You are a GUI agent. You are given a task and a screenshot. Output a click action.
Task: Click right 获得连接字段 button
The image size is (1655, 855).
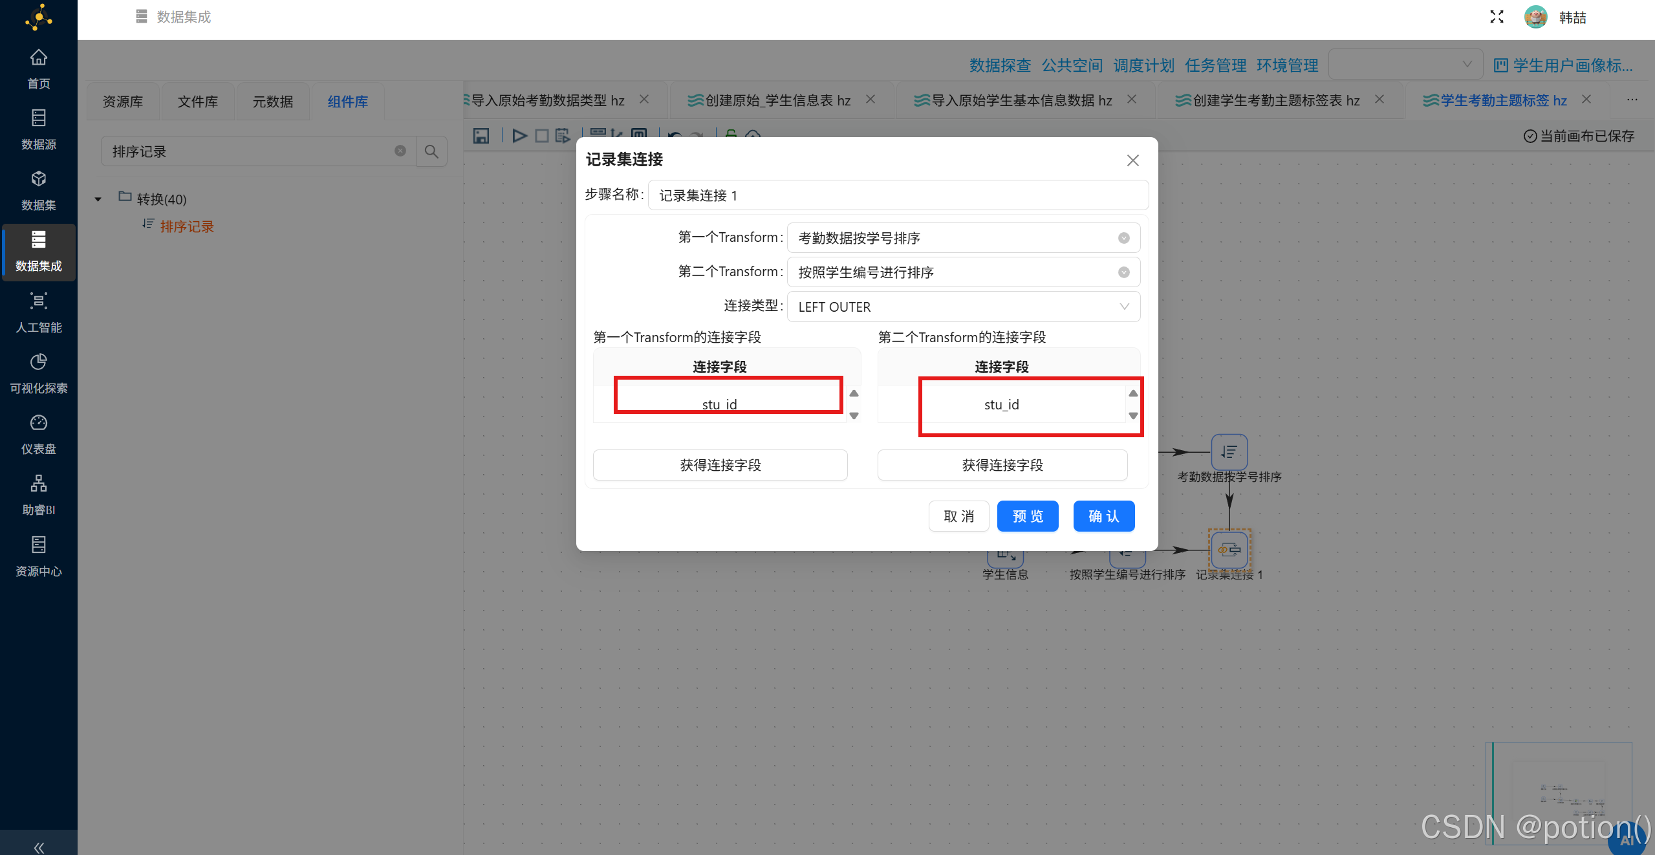[1002, 465]
